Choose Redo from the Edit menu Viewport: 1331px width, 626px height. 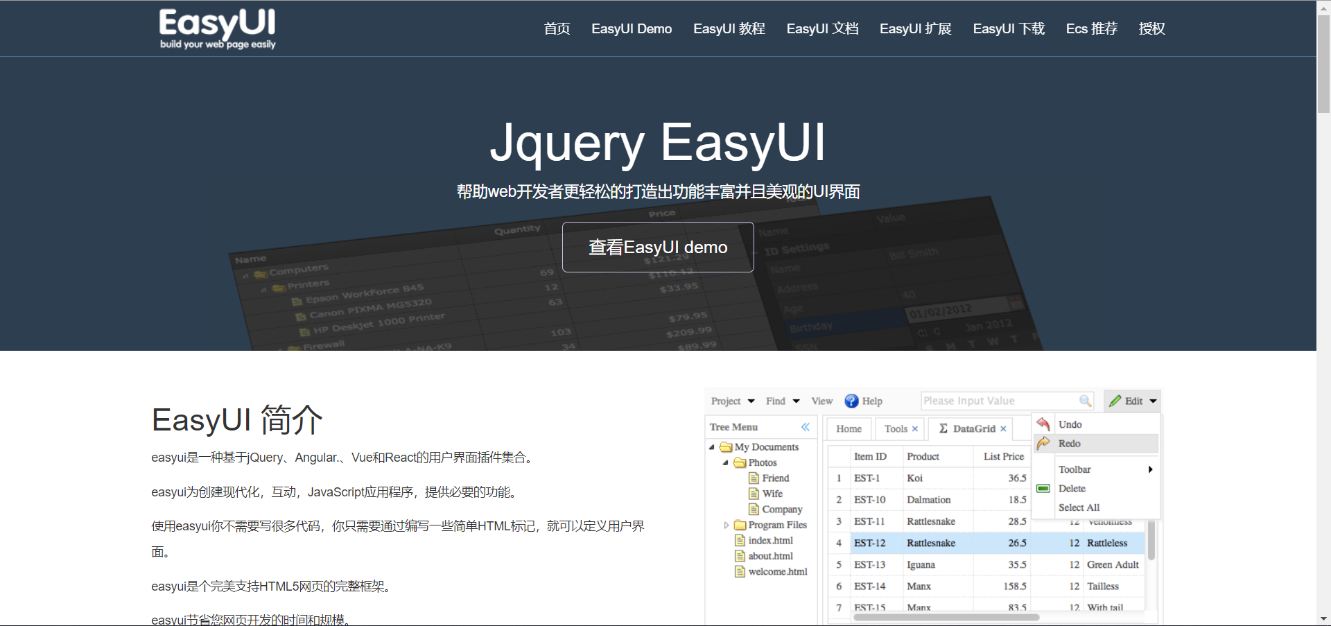click(1096, 444)
